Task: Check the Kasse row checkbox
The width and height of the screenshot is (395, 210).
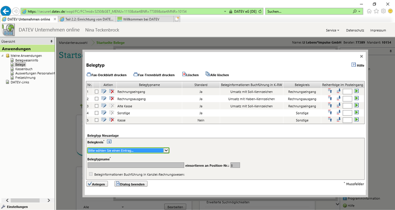Action: (97, 120)
